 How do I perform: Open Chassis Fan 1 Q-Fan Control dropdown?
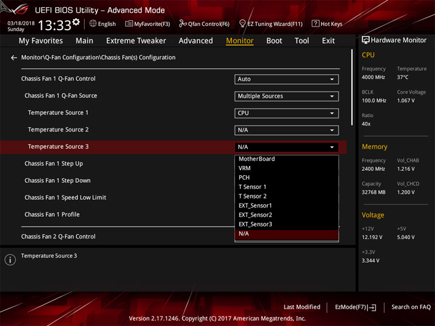tap(286, 79)
